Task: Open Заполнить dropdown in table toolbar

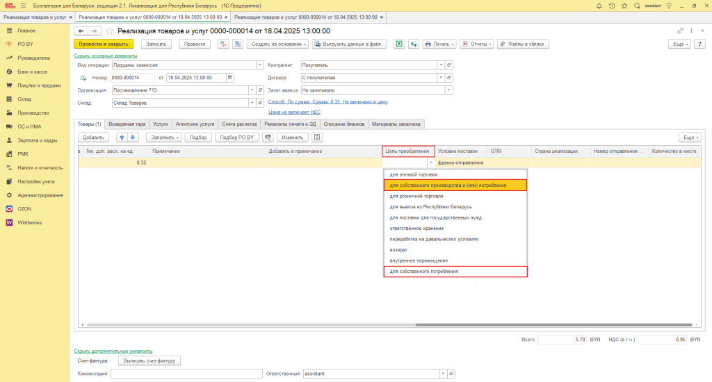Action: click(x=164, y=137)
